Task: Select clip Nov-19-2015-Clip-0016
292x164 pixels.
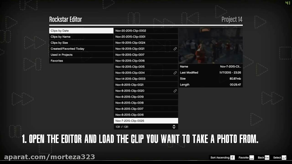Action: point(146,61)
